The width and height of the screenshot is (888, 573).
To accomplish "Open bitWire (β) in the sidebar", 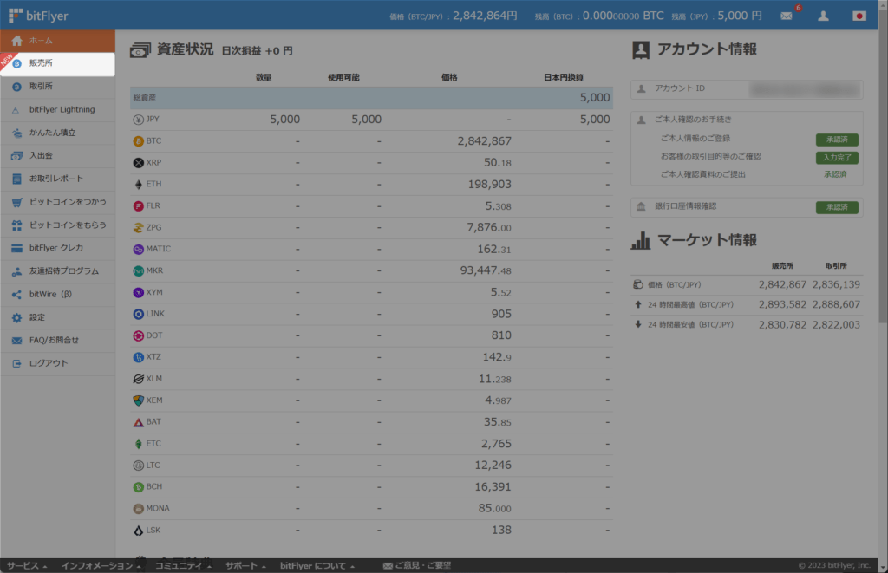I will tap(58, 295).
